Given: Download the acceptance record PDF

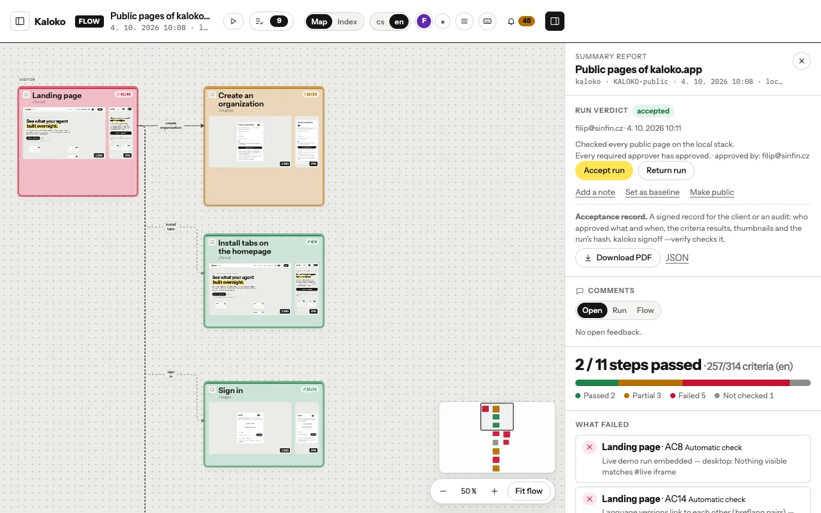Looking at the screenshot, I should coord(618,258).
